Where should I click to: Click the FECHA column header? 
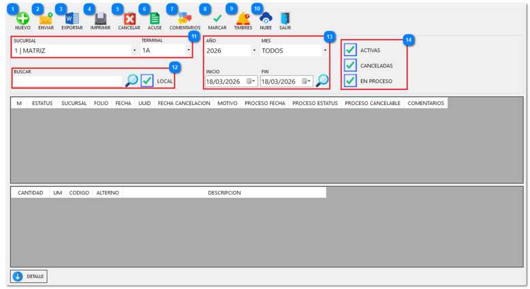click(123, 103)
